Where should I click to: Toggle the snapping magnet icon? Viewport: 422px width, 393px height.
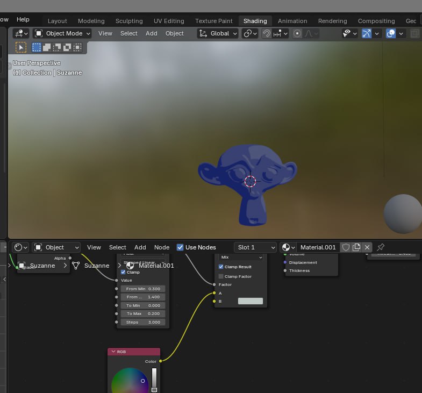[267, 33]
